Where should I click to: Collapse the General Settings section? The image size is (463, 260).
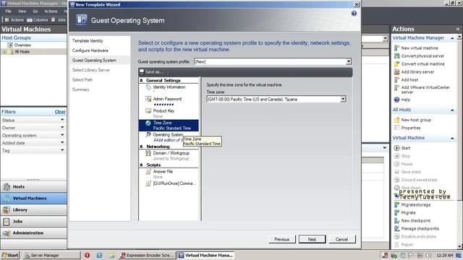coord(141,80)
